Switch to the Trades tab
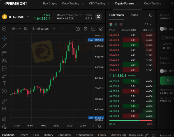The height and width of the screenshot is (137, 174). coord(133,15)
